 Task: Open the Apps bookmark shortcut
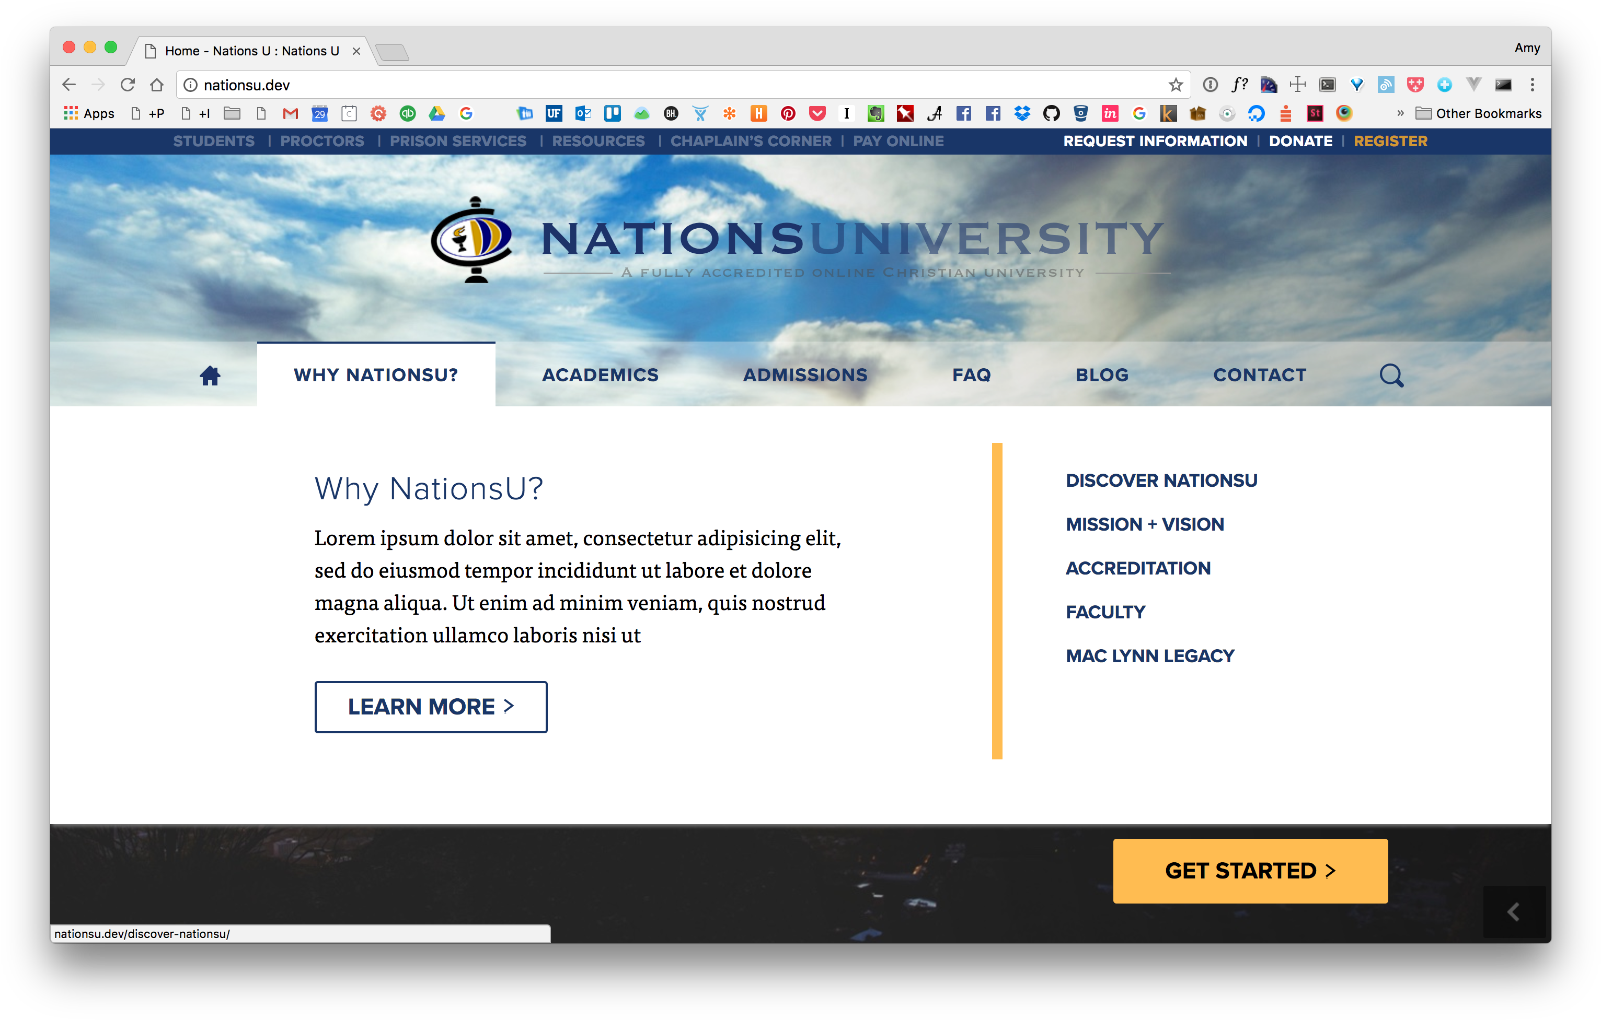point(89,114)
